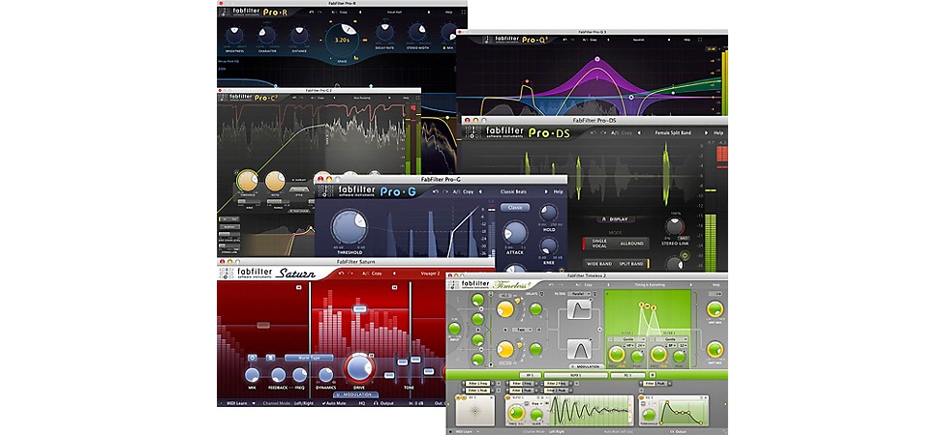Click Pro-Q 3 next preset arrow
The width and height of the screenshot is (945, 435).
[669, 40]
